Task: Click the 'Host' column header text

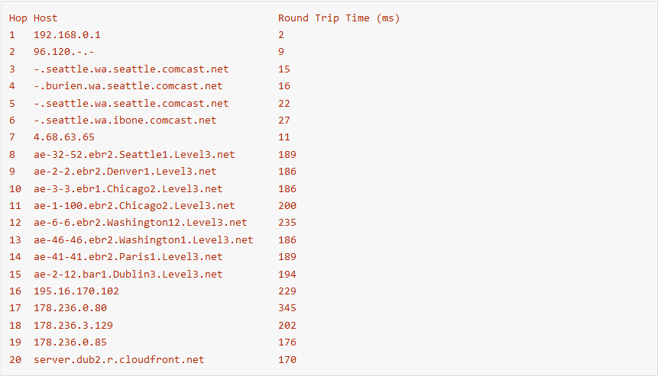Action: click(45, 18)
